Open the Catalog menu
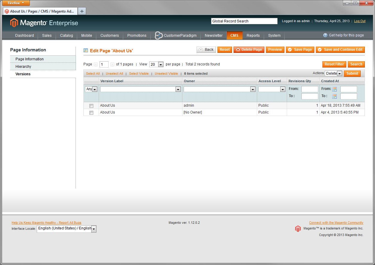Viewport: 375px width, 265px height. [66, 35]
